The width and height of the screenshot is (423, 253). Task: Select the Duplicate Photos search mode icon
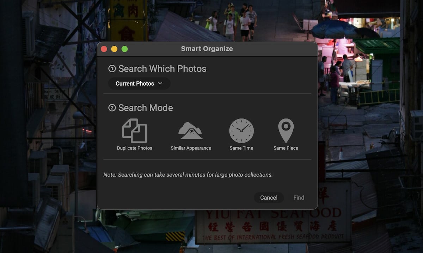pyautogui.click(x=134, y=130)
